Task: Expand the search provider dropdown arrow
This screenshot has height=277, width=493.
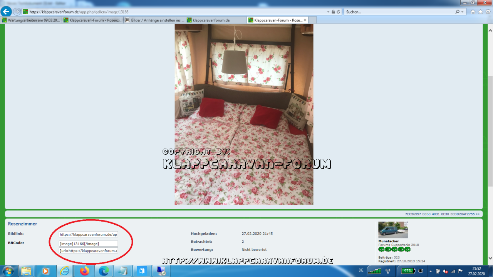Action: (463, 12)
